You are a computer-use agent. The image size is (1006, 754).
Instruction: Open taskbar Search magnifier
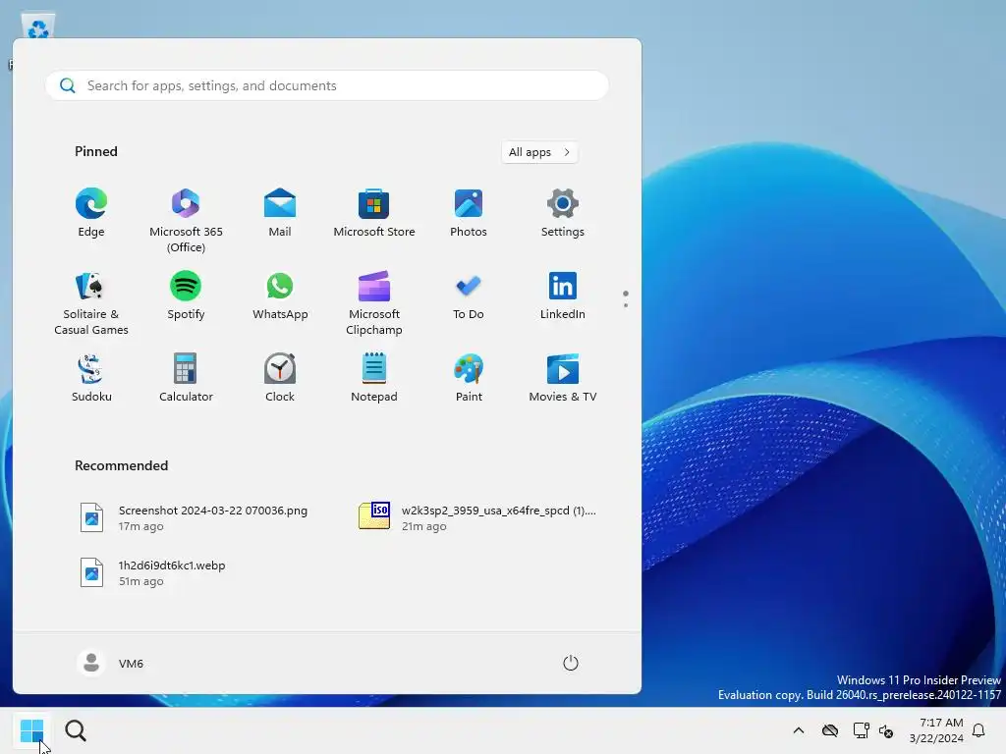coord(76,730)
